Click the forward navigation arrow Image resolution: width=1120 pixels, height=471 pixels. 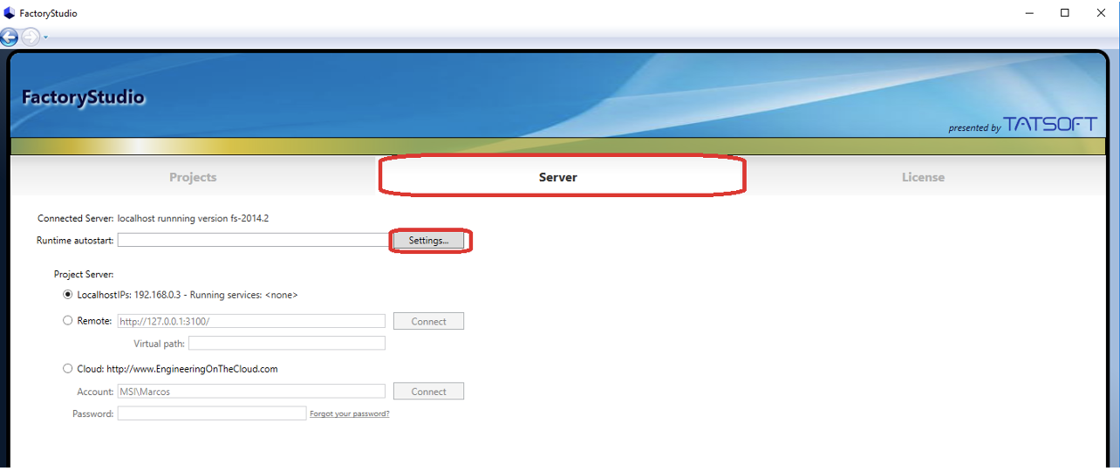tap(31, 37)
